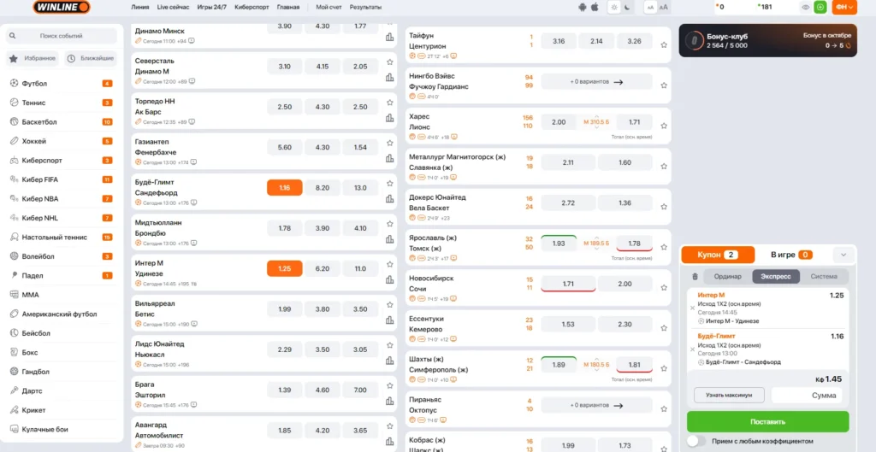Select Гандбол in the sidebar
876x452 pixels.
(62, 372)
